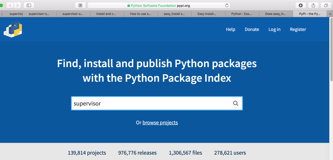The width and height of the screenshot is (333, 160).
Task: Open a new tab with plus button
Action: [x=330, y=14]
